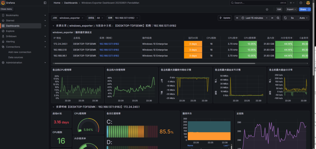
Task: Collapse the Connections section in sidebar
Action: point(45,47)
